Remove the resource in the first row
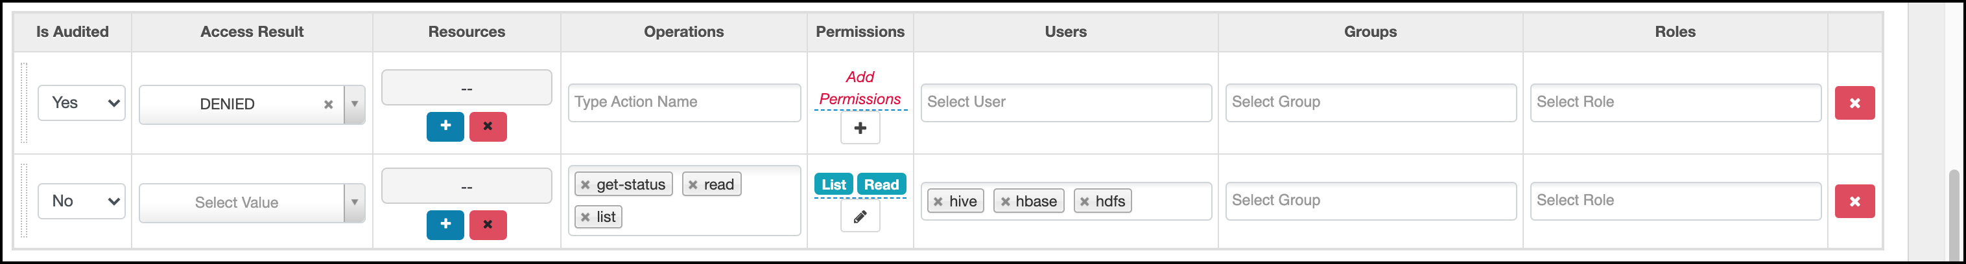Viewport: 1966px width, 264px height. [x=488, y=126]
